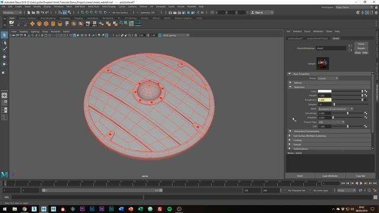
Task: Click the Open Scene folder icon
Action: point(33,12)
